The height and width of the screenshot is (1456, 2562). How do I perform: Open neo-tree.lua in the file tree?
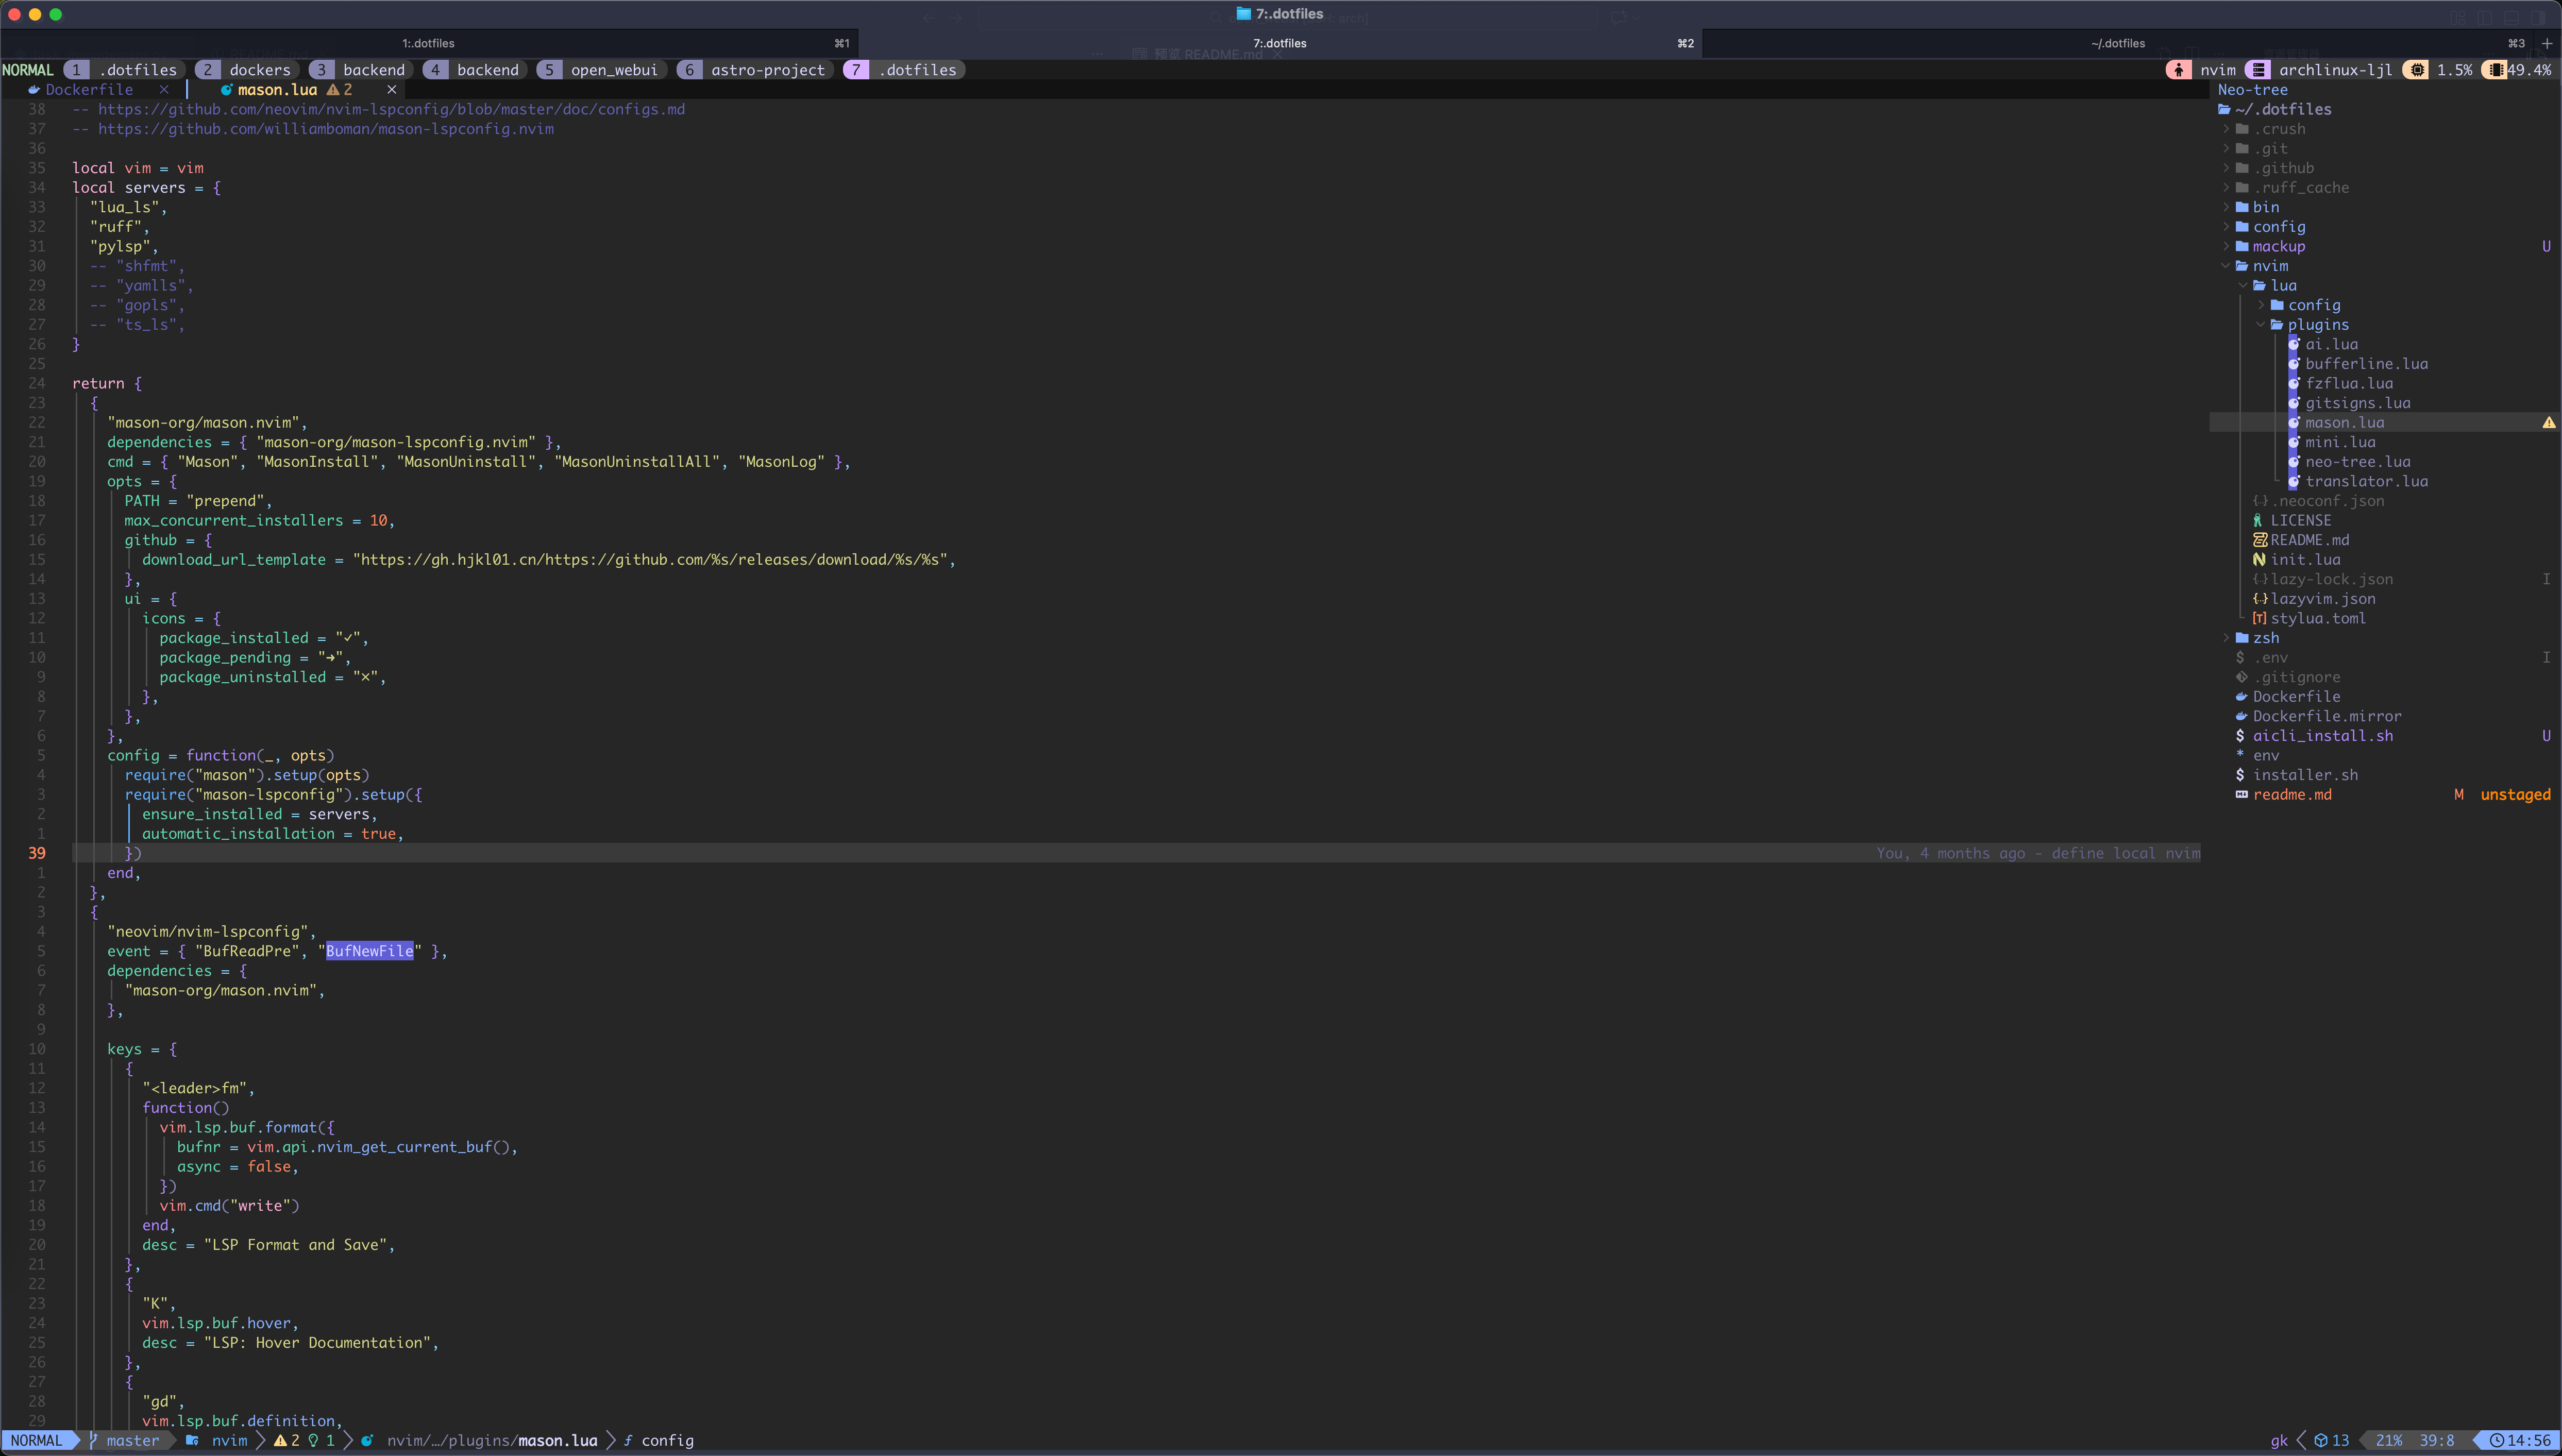pyautogui.click(x=2357, y=462)
